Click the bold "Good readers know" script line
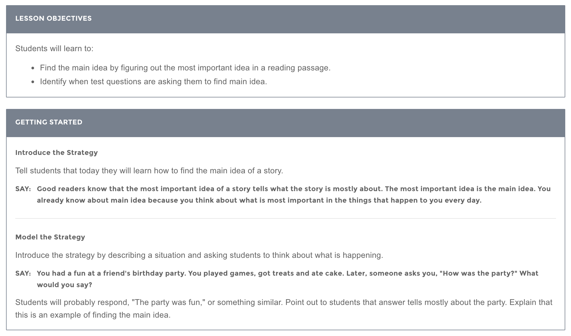571x336 pixels. pos(293,189)
